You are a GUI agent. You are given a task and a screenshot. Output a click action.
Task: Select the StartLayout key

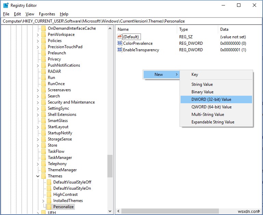click(x=58, y=127)
